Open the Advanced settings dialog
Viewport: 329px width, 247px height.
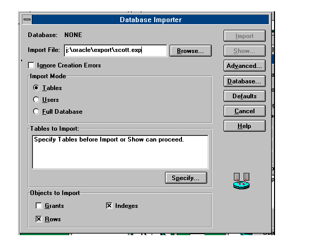(245, 66)
